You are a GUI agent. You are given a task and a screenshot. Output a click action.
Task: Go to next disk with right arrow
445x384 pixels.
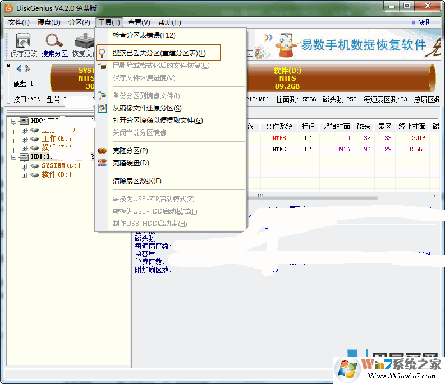(x=27, y=69)
